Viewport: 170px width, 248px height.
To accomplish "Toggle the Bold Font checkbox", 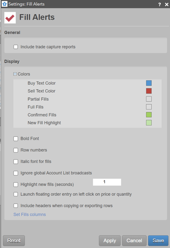I will coord(16,139).
